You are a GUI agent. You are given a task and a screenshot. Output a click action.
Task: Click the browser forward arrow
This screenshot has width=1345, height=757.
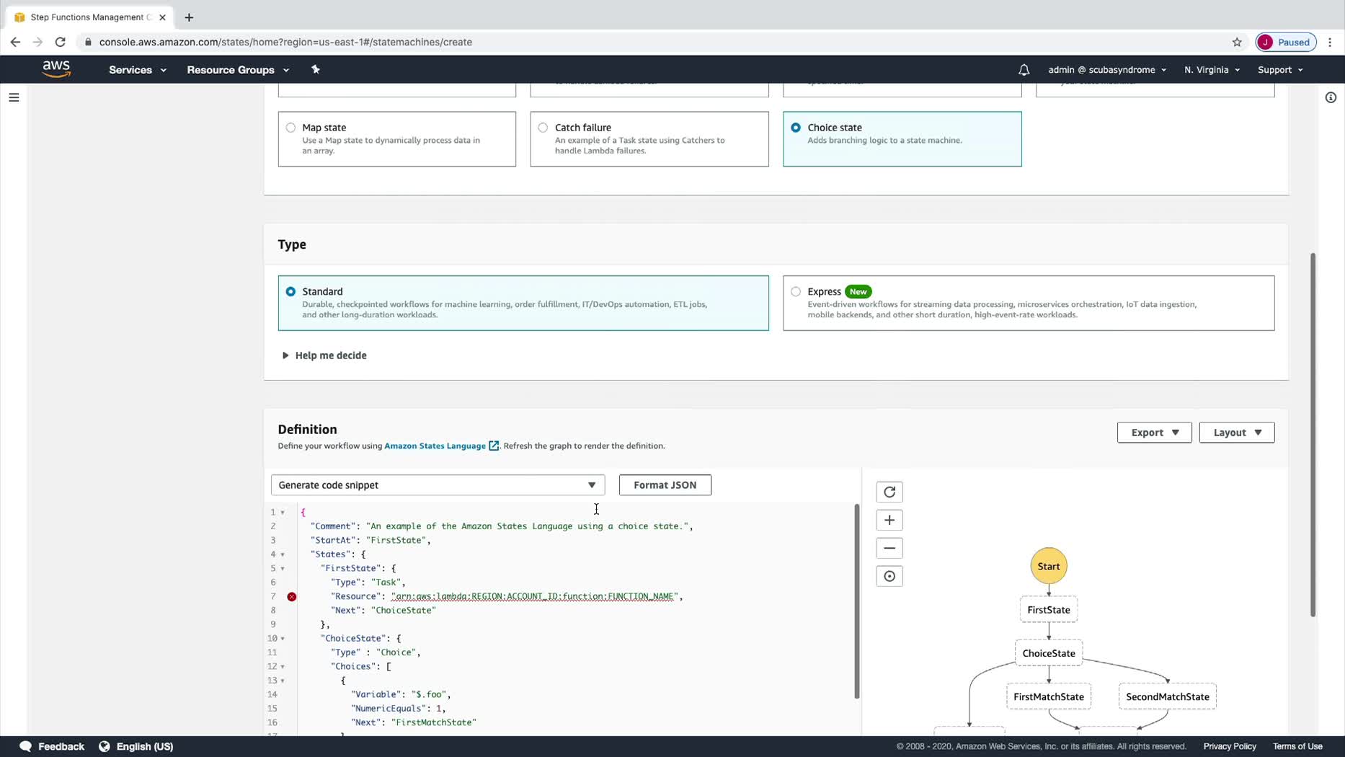click(x=37, y=42)
